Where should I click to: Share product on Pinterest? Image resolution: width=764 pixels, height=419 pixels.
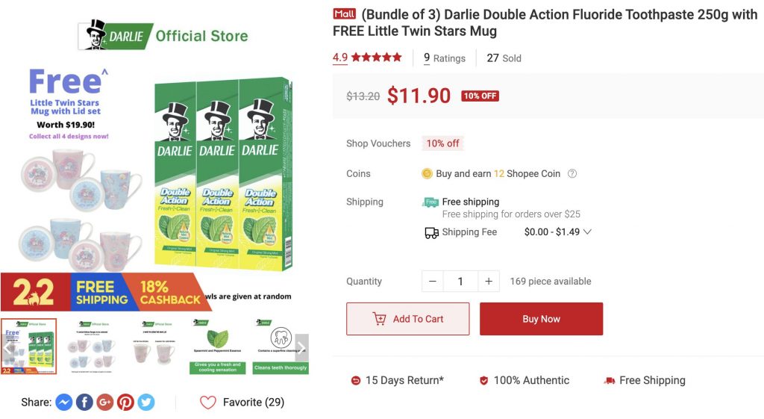[x=125, y=403]
